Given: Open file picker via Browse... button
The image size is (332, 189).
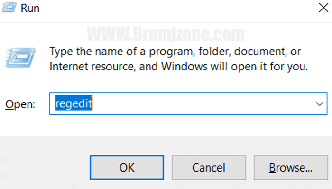Looking at the screenshot, I should [291, 167].
